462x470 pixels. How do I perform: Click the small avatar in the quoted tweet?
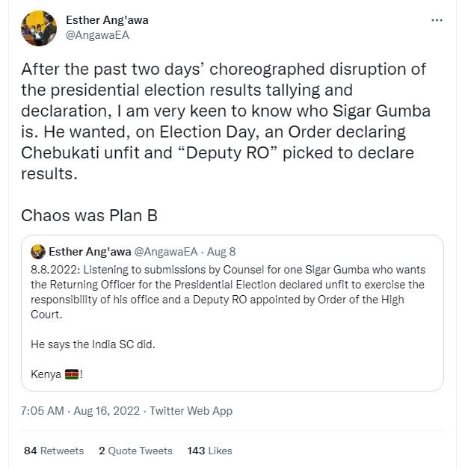[x=38, y=252]
